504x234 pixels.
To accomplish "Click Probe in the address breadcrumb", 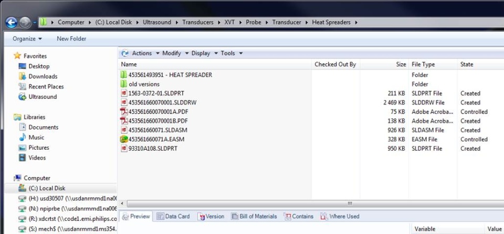I will coord(254,22).
